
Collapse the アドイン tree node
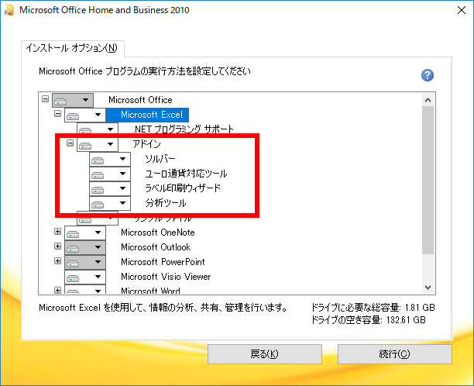coord(70,143)
